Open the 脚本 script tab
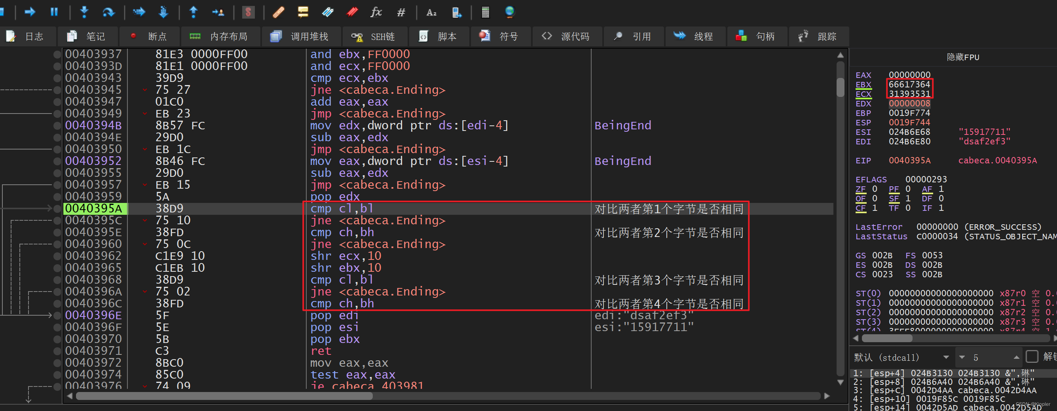1057x411 pixels. (439, 36)
